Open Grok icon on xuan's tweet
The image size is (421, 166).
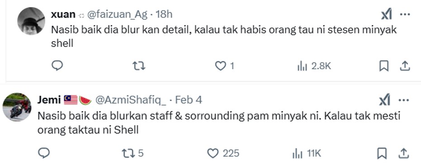386,14
